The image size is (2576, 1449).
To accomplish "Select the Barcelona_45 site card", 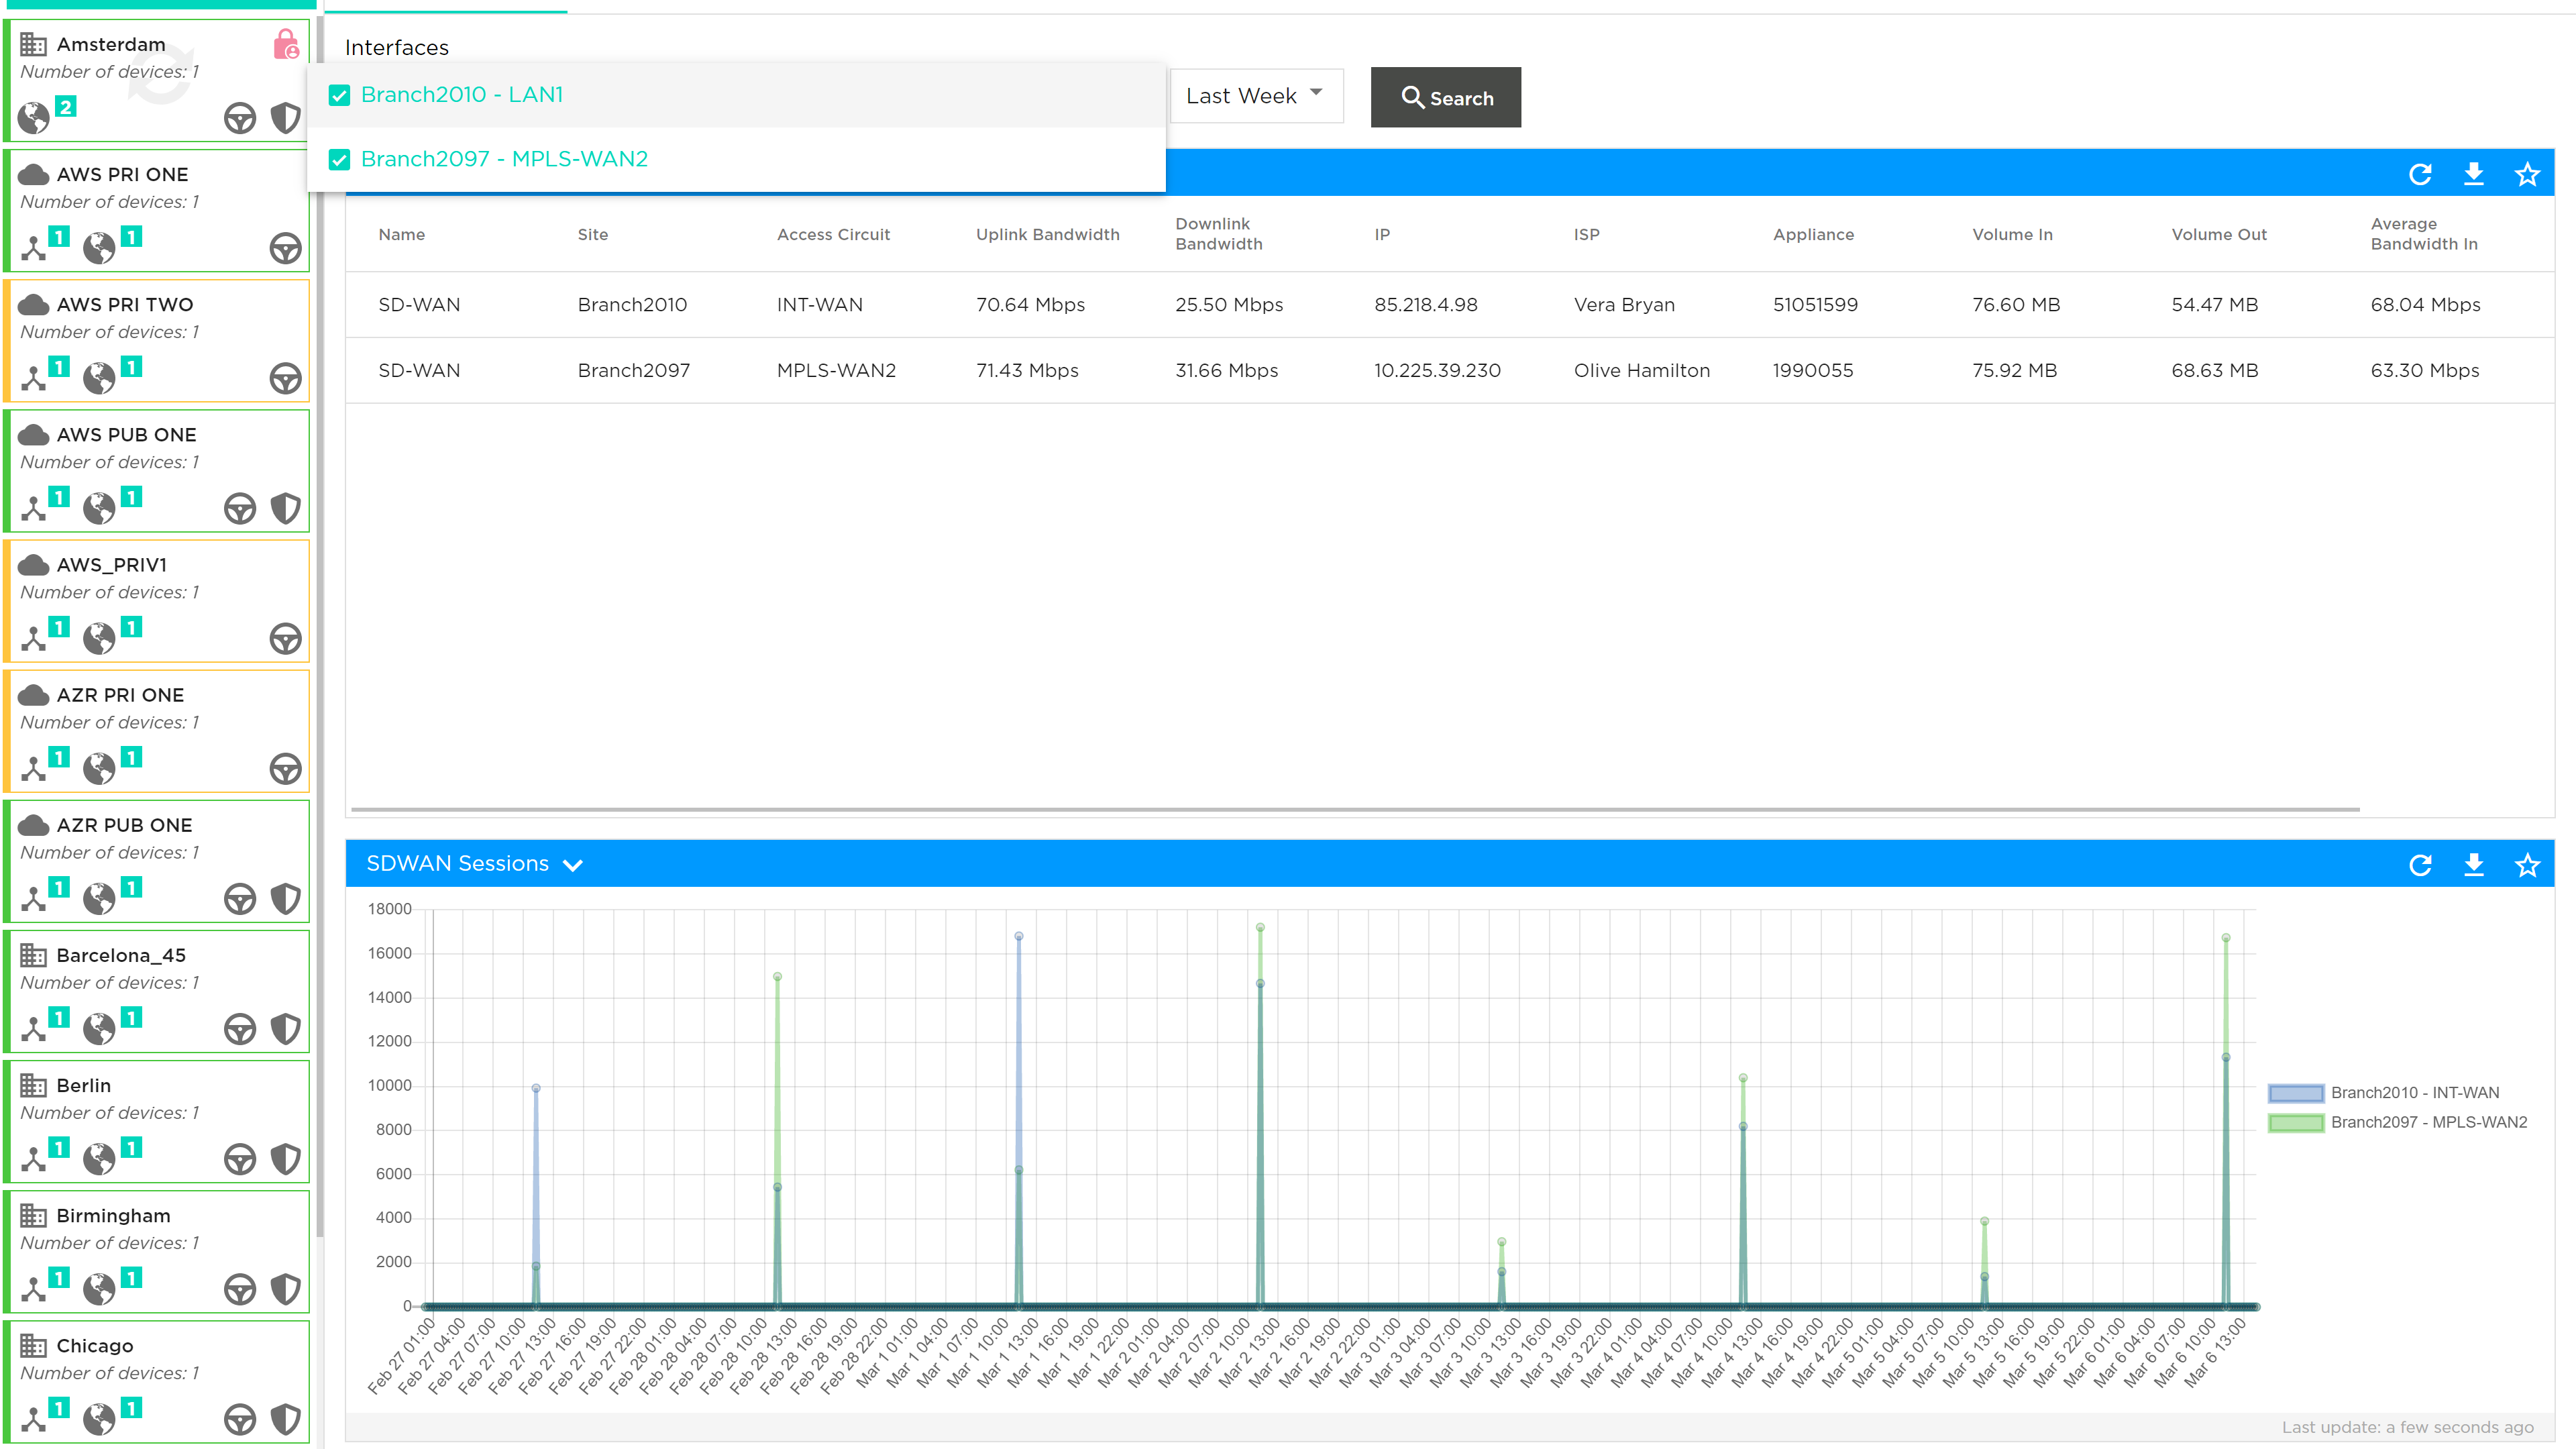I will click(x=157, y=991).
